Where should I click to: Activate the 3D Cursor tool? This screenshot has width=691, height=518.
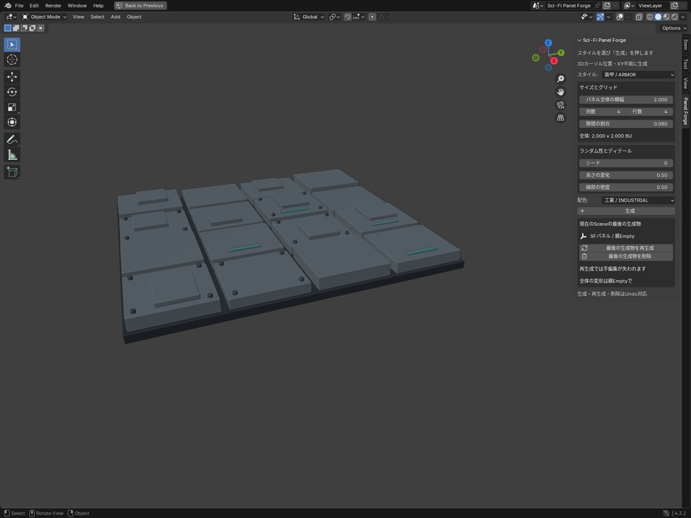point(12,59)
